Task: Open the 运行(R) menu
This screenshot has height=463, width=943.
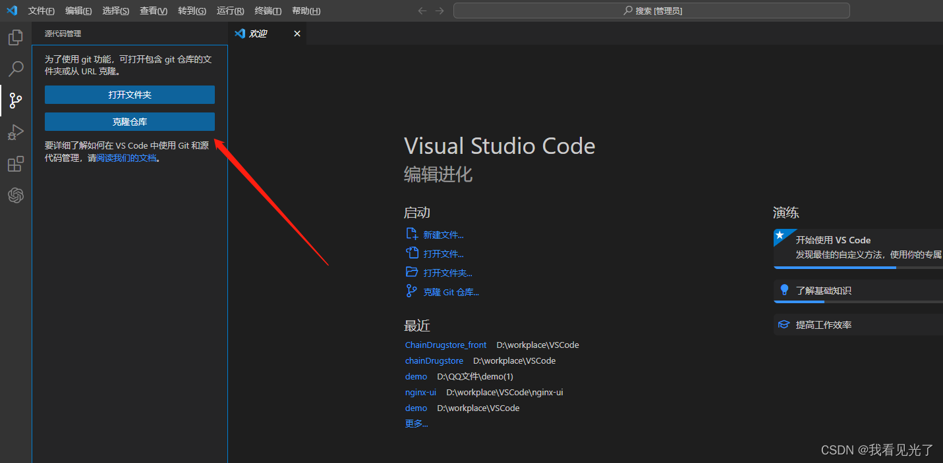Action: click(x=230, y=11)
